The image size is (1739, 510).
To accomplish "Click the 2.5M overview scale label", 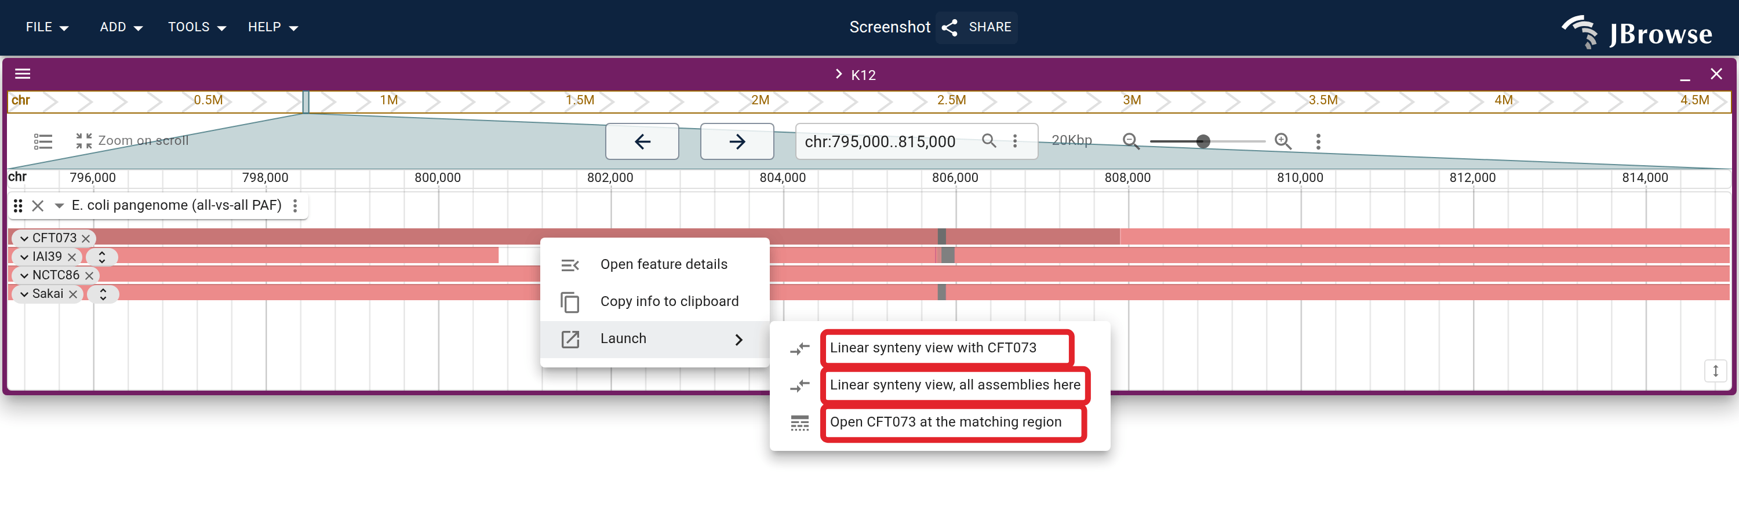I will [x=951, y=100].
